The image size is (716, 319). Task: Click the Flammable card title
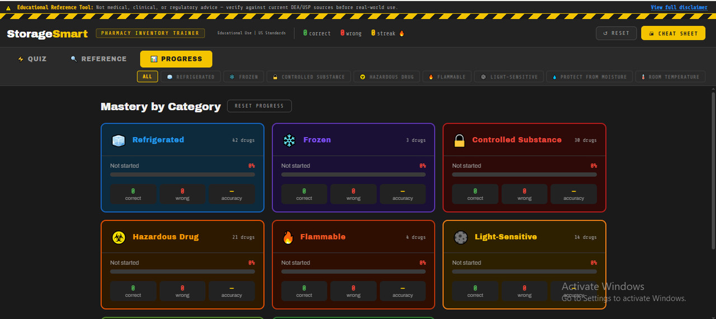[323, 237]
